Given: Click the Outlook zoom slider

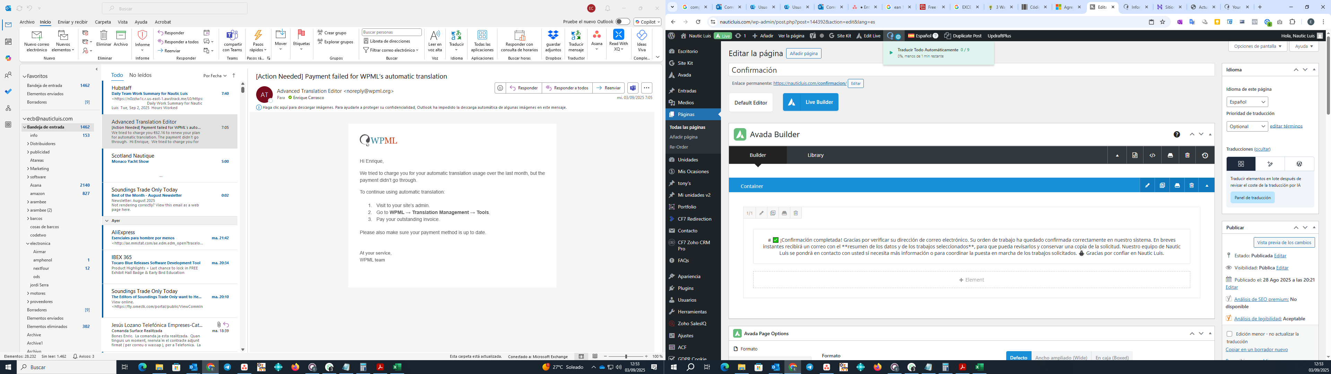Looking at the screenshot, I should [x=626, y=356].
